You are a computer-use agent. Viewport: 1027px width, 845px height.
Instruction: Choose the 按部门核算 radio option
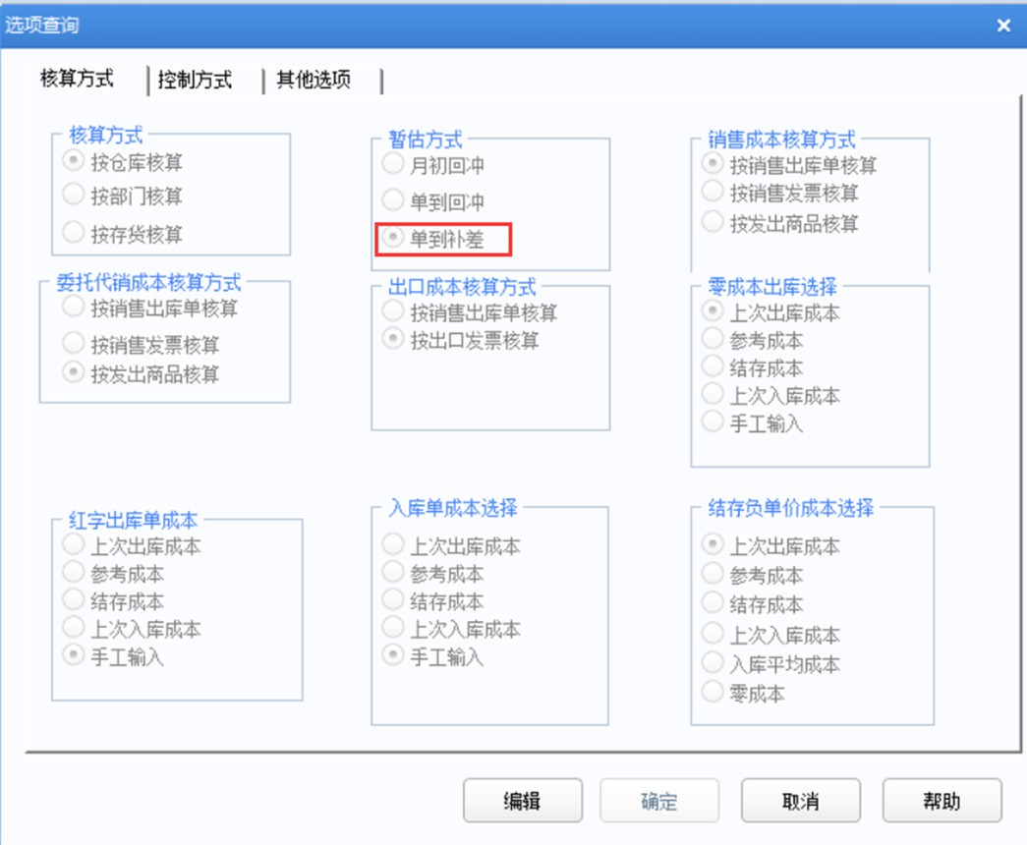click(x=73, y=195)
